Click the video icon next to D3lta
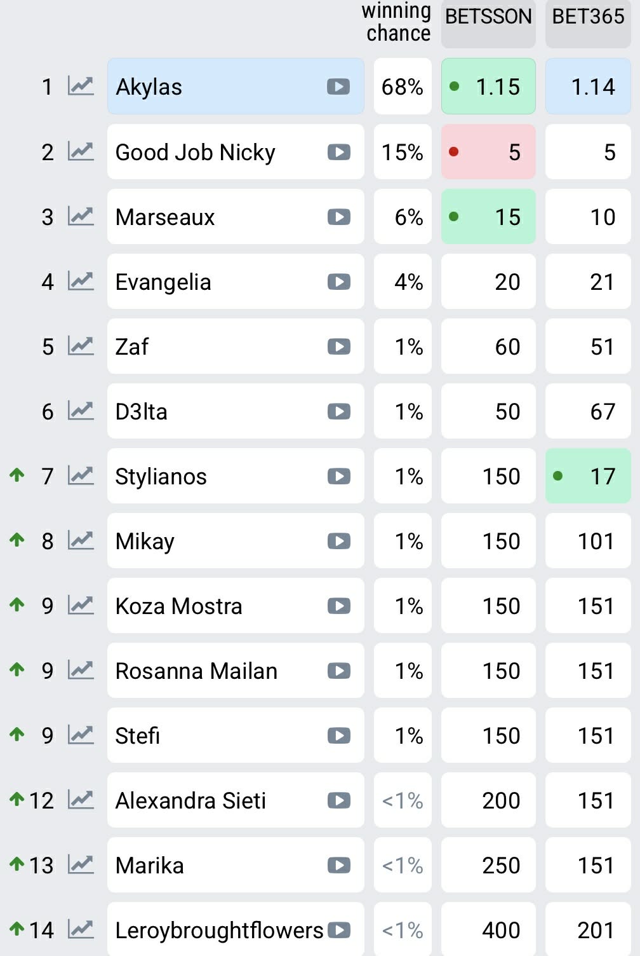The height and width of the screenshot is (956, 640). coord(338,411)
